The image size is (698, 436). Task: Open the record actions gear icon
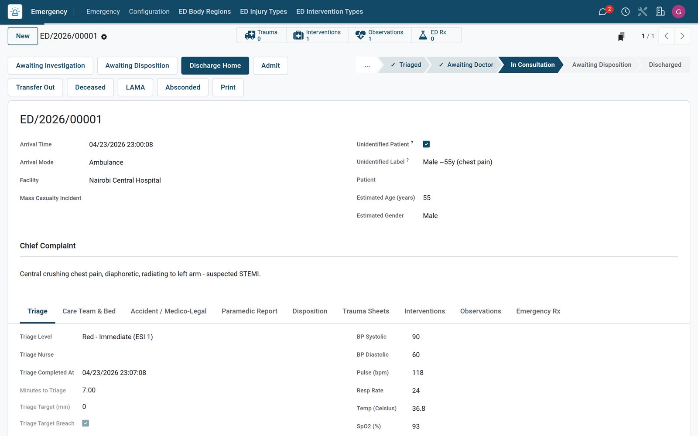[104, 37]
